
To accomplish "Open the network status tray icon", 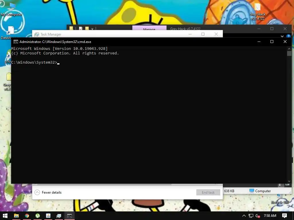I will 251,216.
